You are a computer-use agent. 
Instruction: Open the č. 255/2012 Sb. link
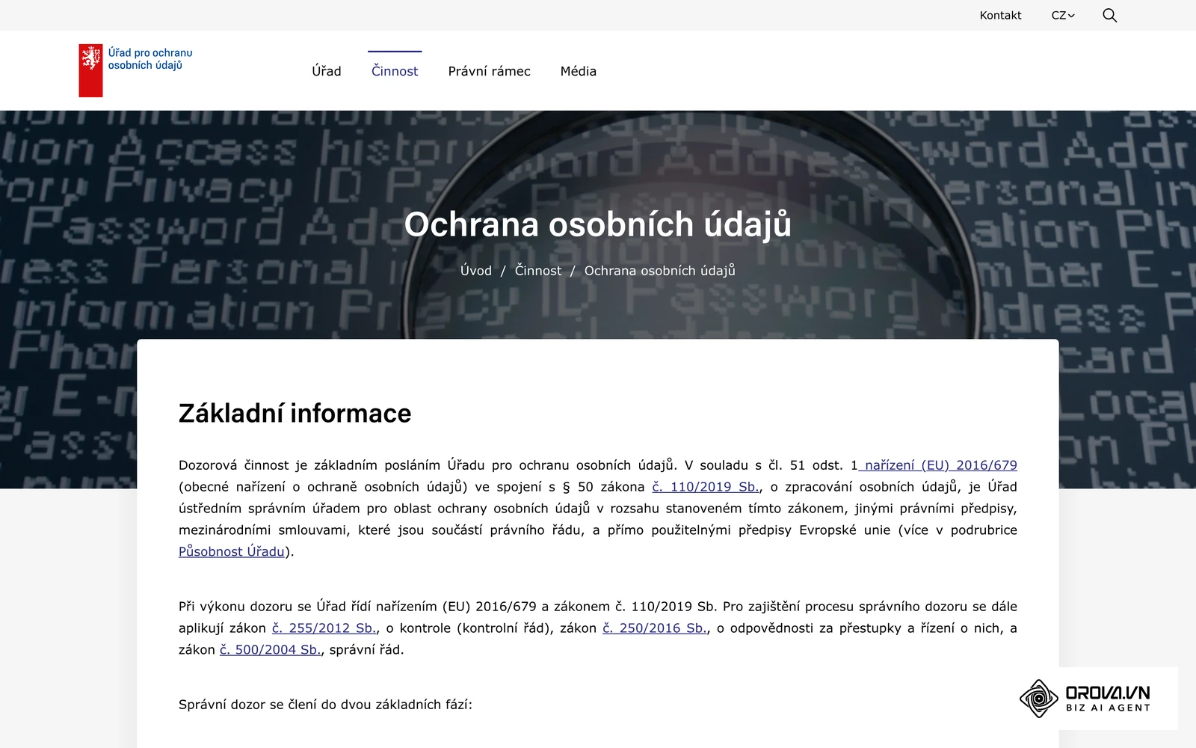[324, 628]
